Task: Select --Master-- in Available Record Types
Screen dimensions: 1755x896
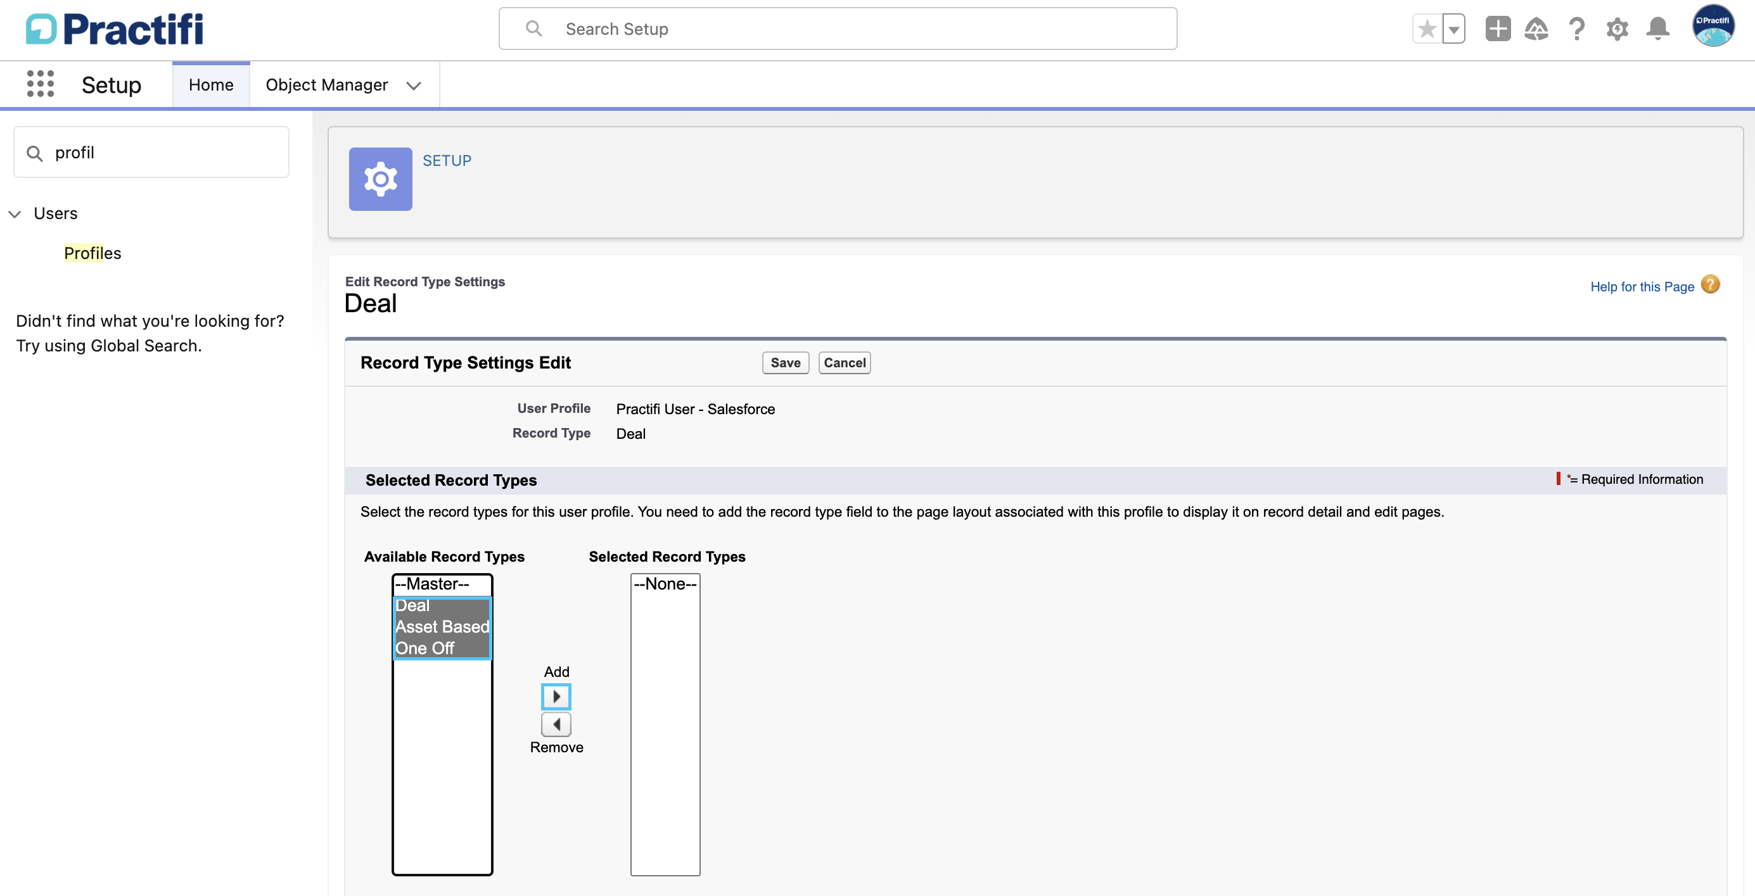Action: click(x=442, y=584)
